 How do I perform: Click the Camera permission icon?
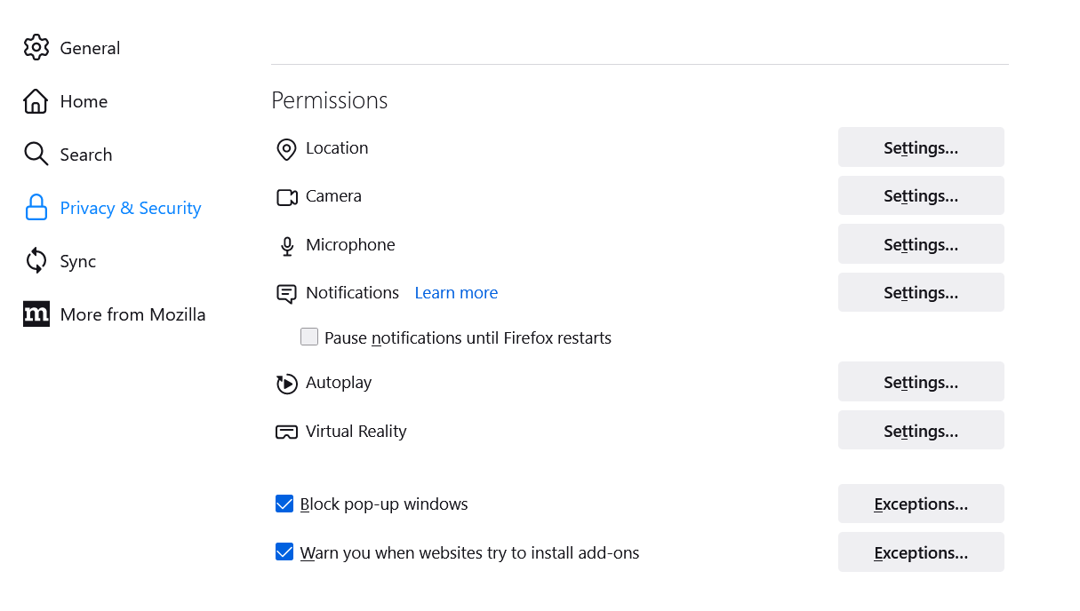(x=286, y=197)
